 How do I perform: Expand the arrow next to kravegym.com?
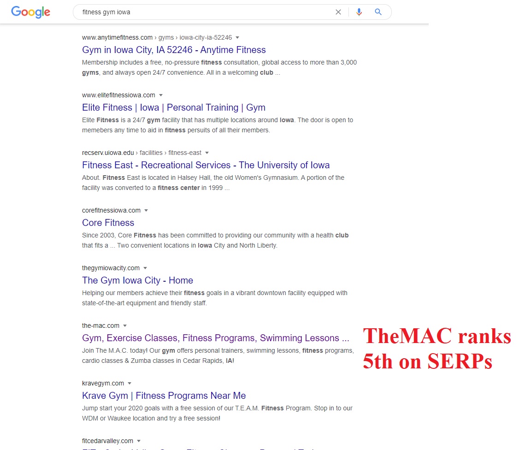tap(130, 383)
